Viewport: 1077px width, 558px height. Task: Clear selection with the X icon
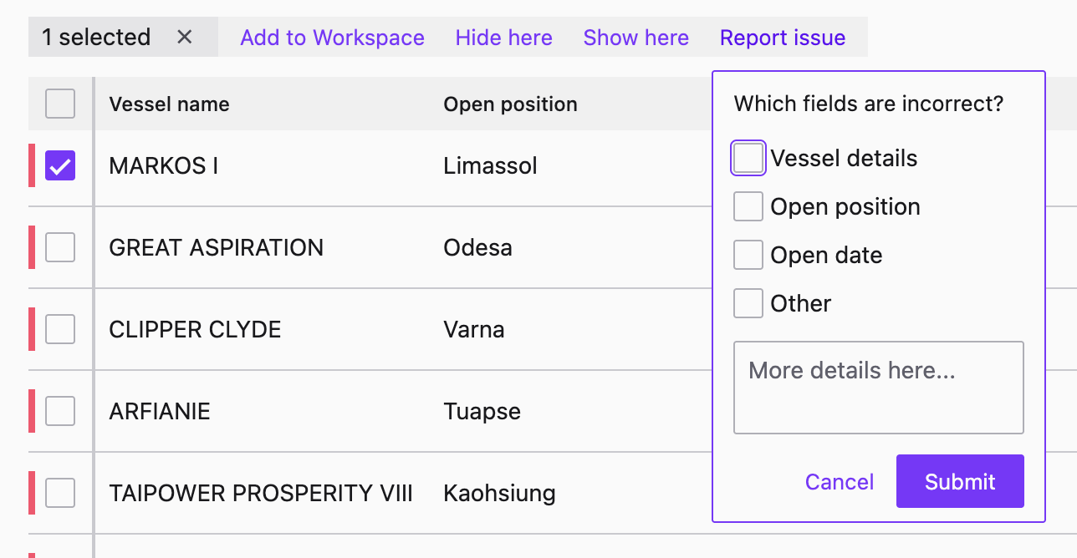click(x=185, y=38)
